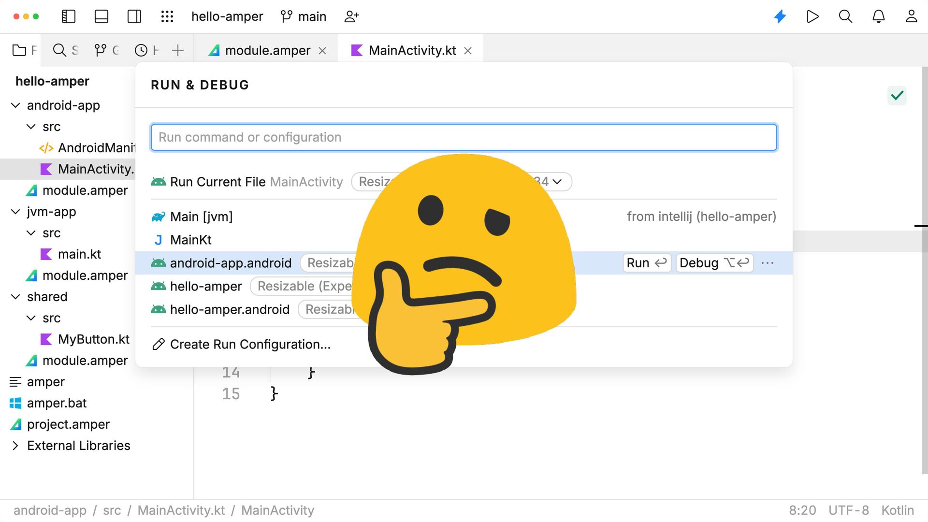Open search with the magnifier icon
This screenshot has width=928, height=522.
pyautogui.click(x=845, y=16)
